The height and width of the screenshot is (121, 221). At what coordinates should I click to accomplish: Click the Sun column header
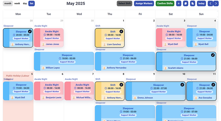click(x=201, y=14)
